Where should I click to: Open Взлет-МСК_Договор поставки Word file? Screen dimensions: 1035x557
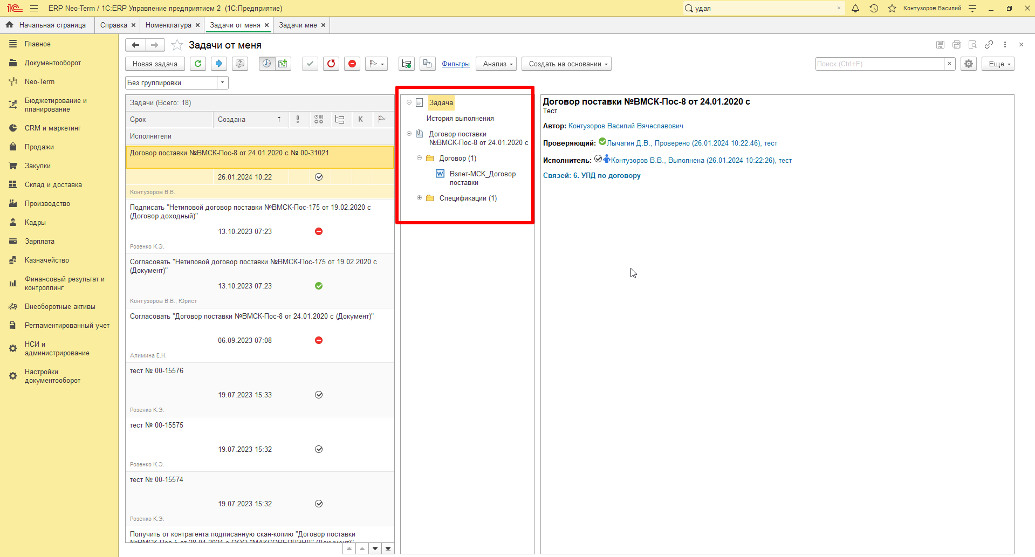click(482, 178)
